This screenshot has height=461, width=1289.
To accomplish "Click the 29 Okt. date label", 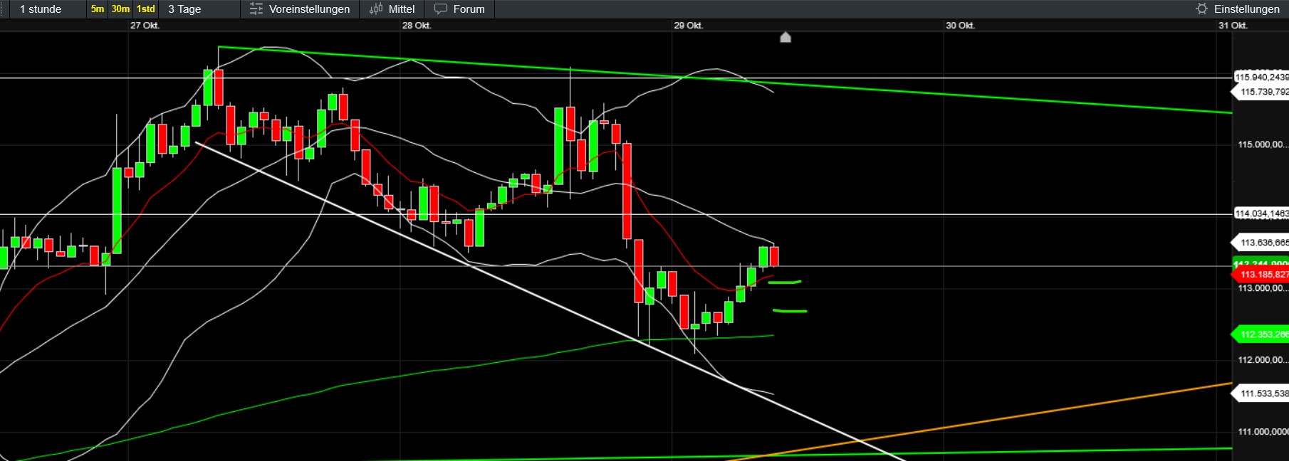I will point(689,26).
